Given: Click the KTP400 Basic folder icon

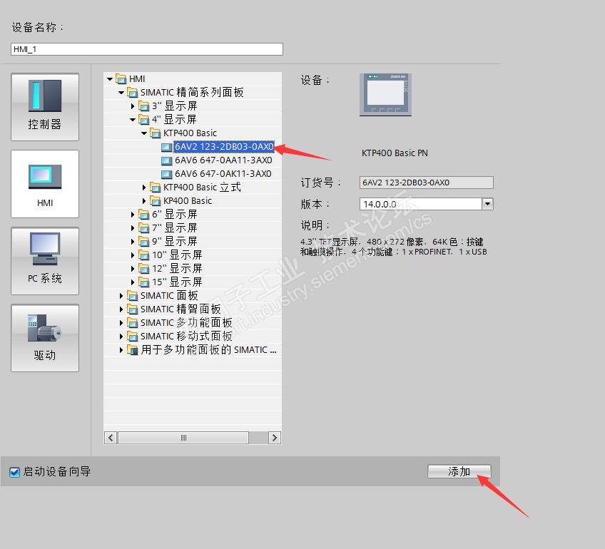Looking at the screenshot, I should point(155,133).
